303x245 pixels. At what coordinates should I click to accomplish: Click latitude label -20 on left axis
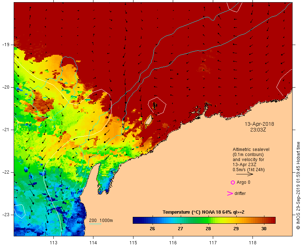6,87
